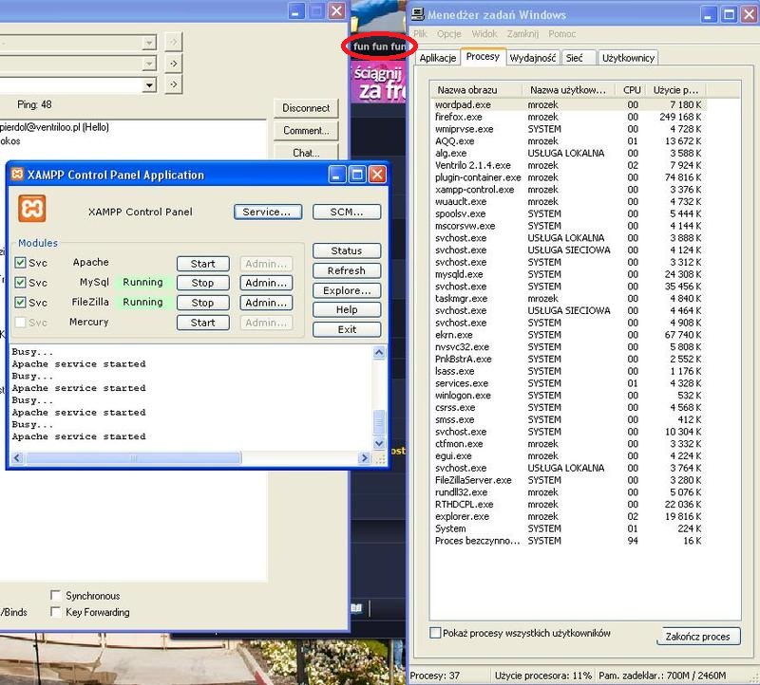Switch to the Wydajność tab
Viewport: 760px width, 685px height.
[533, 58]
